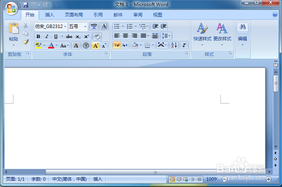Click the 粘贴 paste icon
This screenshot has width=282, height=187.
(14, 29)
